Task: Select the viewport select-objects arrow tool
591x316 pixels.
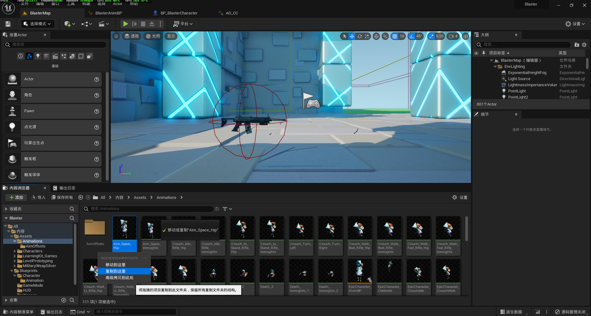Action: (344, 36)
